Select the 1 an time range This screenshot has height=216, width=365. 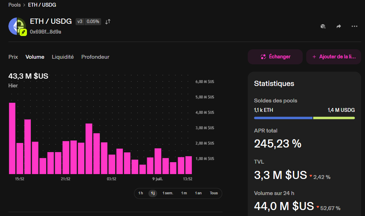[x=198, y=193]
